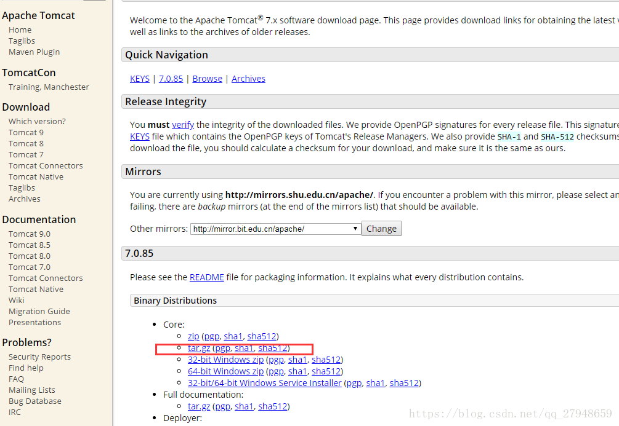Viewport: 619px width, 426px height.
Task: Open sha1 checksum for Full documentation tar.gz
Action: pyautogui.click(x=244, y=407)
